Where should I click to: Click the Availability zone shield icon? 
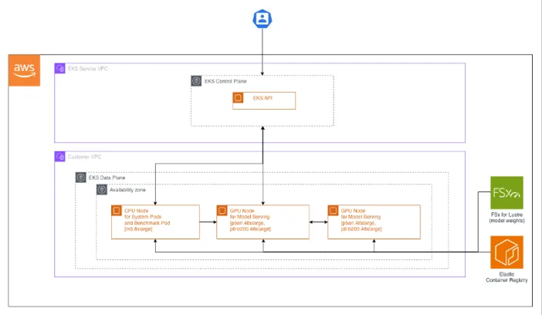pos(102,189)
